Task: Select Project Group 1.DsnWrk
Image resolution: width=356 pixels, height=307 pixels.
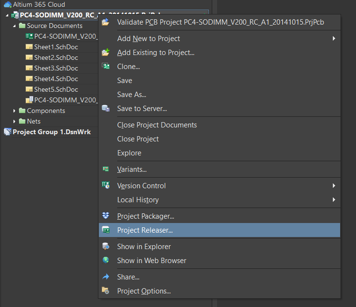Action: coord(52,132)
